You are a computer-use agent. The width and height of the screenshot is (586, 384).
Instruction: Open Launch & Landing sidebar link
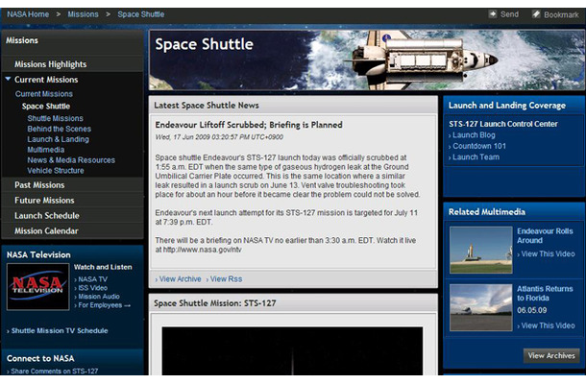(x=58, y=139)
